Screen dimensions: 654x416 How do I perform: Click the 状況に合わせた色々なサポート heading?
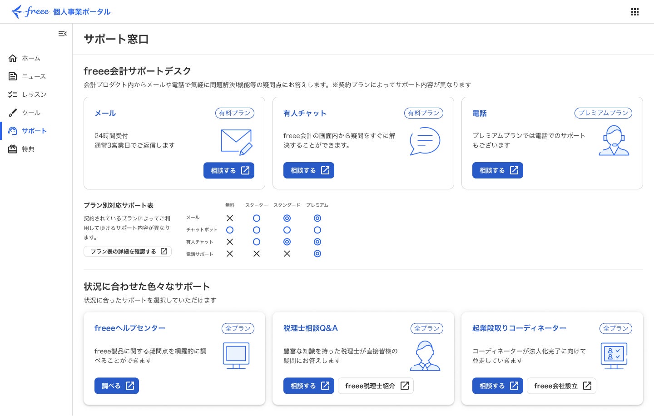[147, 287]
